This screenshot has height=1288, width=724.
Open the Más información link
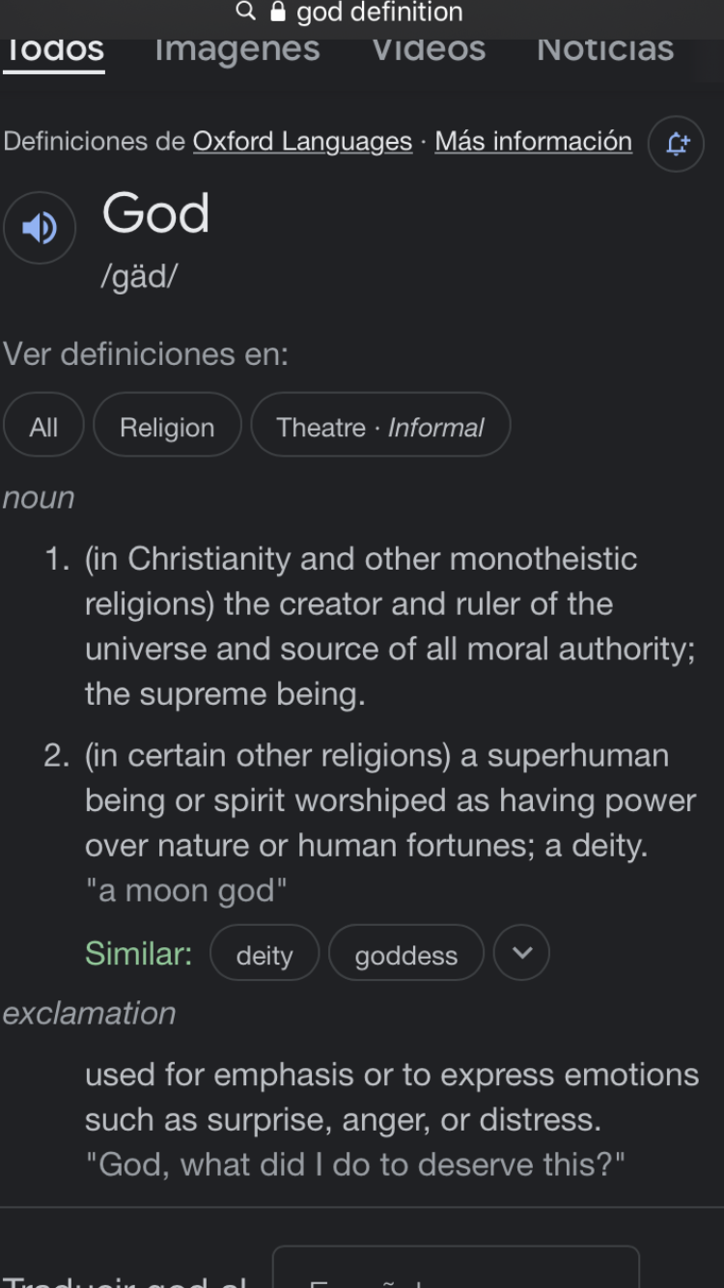point(533,141)
